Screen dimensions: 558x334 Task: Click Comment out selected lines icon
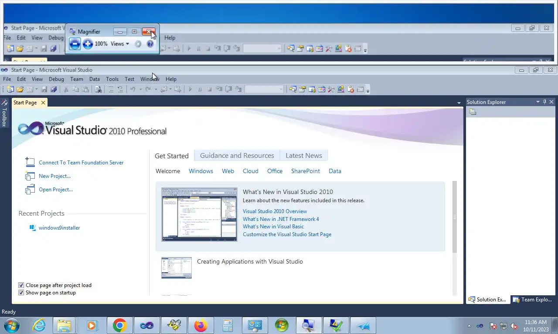point(111,89)
